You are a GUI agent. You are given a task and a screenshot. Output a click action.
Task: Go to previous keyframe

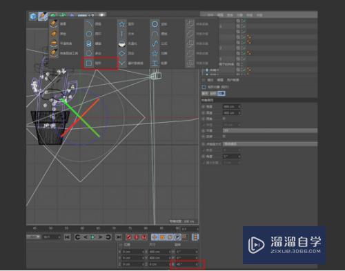[77, 237]
